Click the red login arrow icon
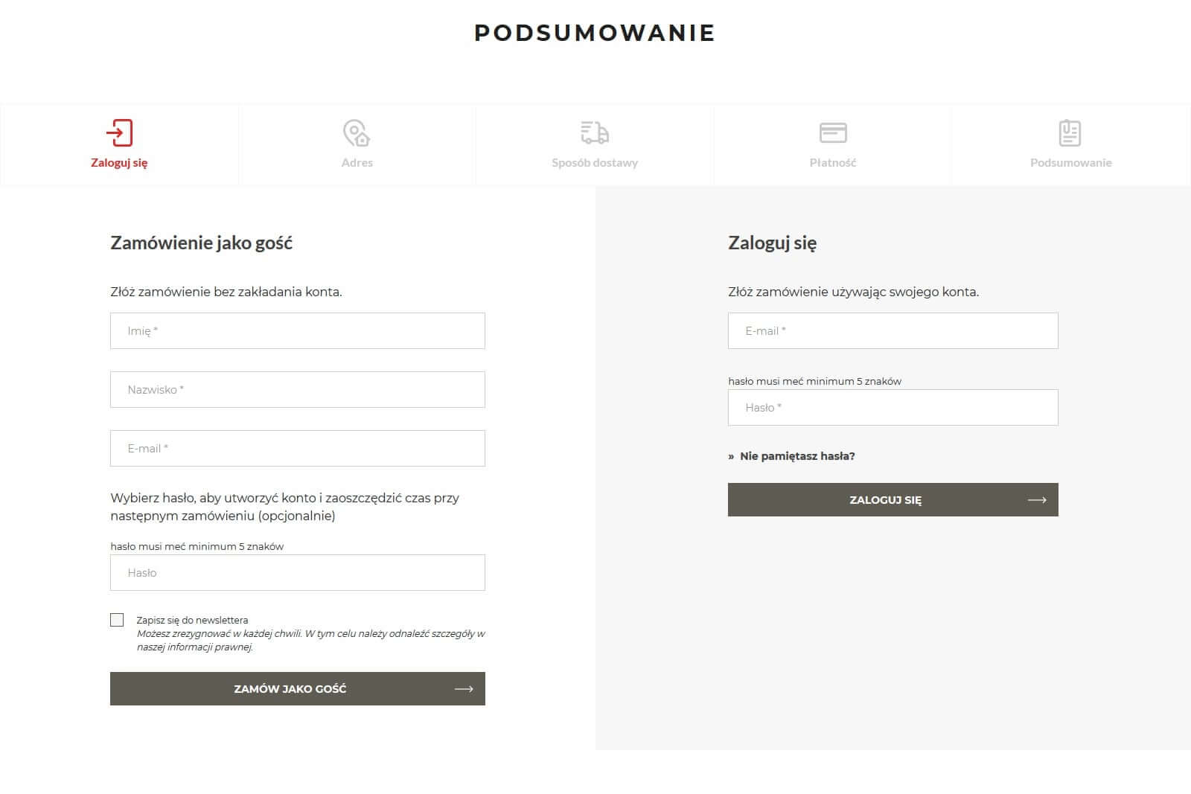 119,133
